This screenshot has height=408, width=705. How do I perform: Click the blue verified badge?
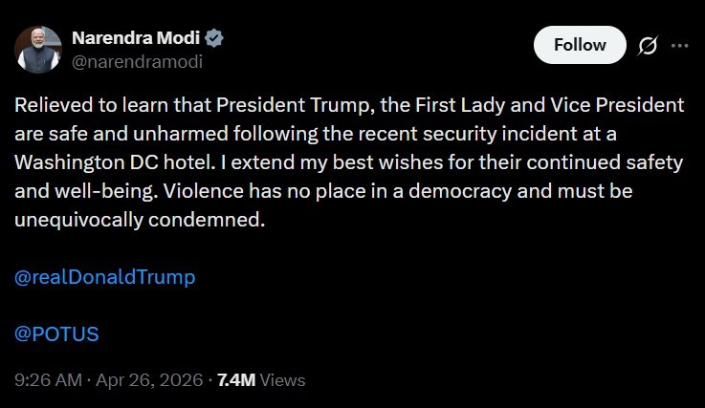(215, 39)
